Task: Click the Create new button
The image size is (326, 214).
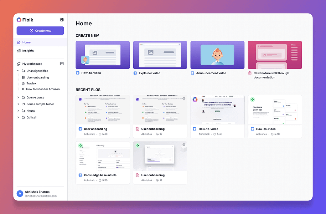Action: 40,31
